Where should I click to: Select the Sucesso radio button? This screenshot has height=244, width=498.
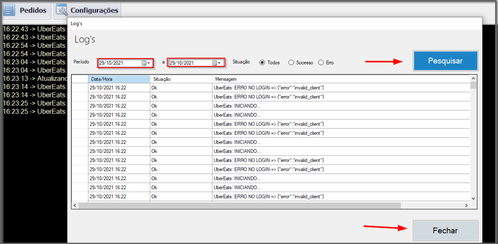pyautogui.click(x=291, y=63)
